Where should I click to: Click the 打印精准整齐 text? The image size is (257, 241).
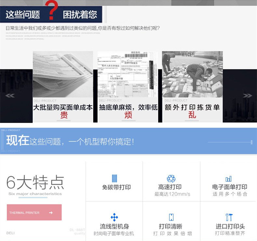[230, 233]
